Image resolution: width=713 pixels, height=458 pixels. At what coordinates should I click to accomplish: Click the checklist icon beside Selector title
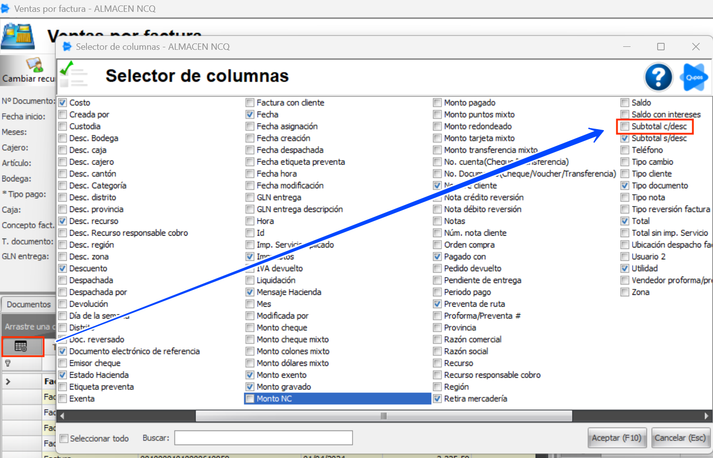[73, 75]
